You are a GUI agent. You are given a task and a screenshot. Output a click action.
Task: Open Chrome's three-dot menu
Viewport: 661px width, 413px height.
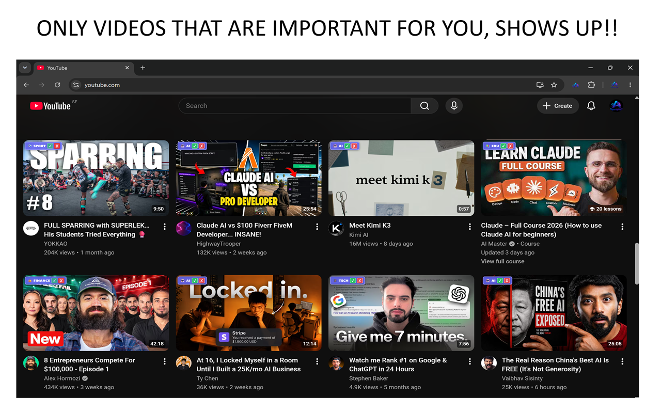click(630, 85)
